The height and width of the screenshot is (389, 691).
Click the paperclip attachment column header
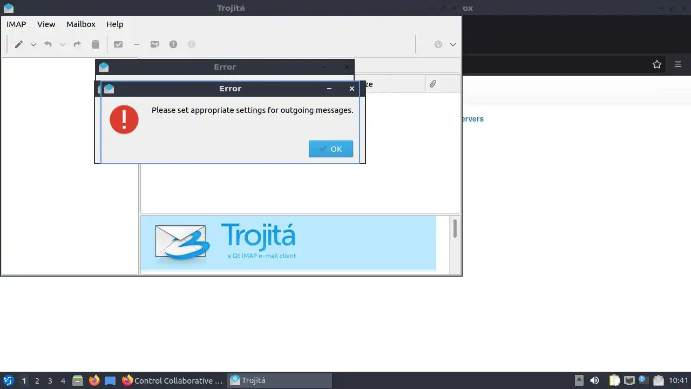[433, 84]
